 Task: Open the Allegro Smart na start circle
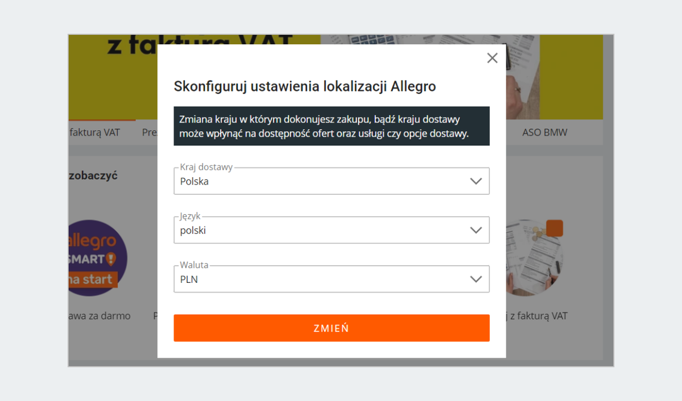(x=97, y=258)
